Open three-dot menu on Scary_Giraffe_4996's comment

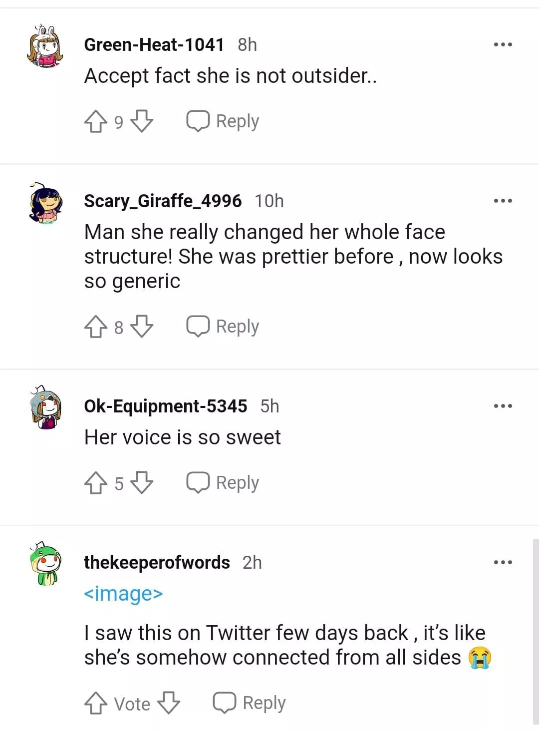coord(503,201)
